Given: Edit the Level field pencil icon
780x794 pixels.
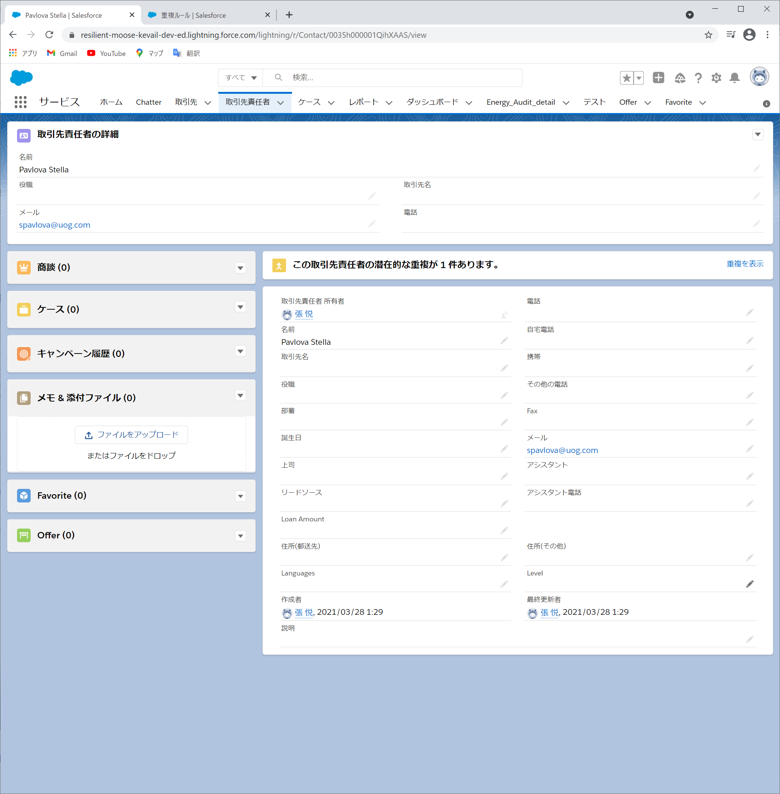Looking at the screenshot, I should 749,584.
